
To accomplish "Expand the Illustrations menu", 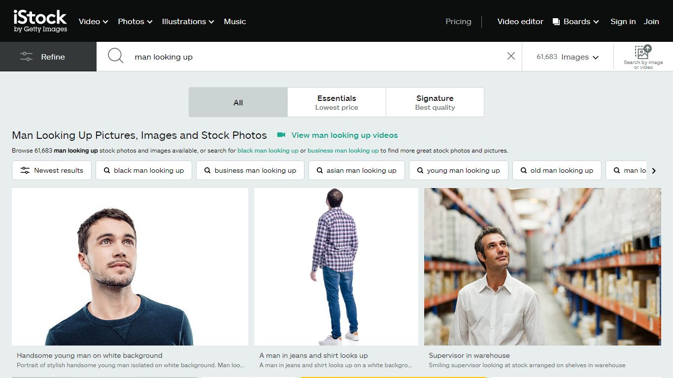I will click(x=188, y=22).
